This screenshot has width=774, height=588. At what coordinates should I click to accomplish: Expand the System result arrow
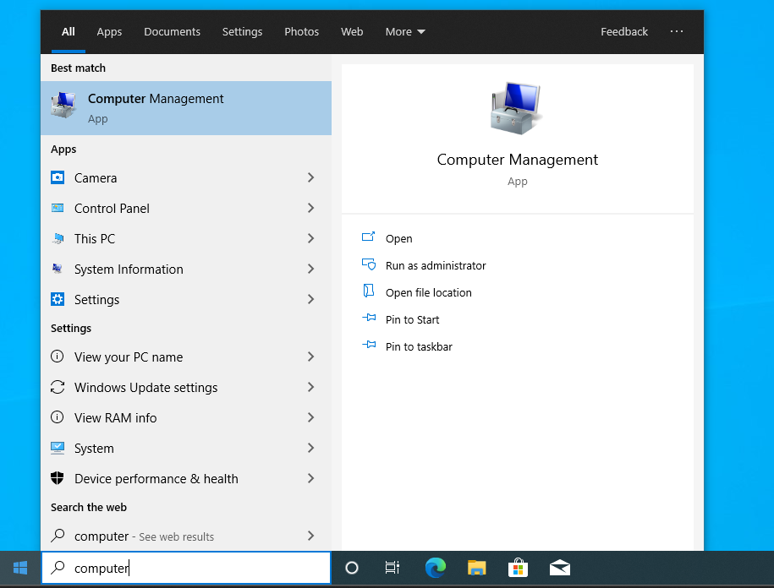pyautogui.click(x=311, y=448)
